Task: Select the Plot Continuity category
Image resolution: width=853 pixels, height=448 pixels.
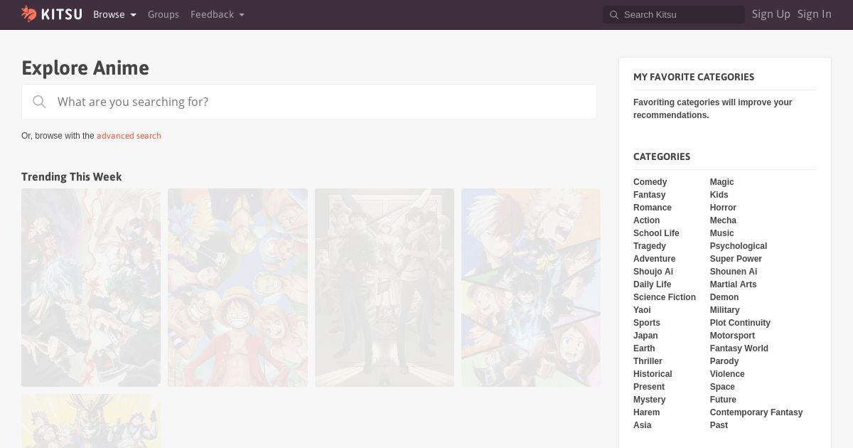Action: (x=740, y=323)
